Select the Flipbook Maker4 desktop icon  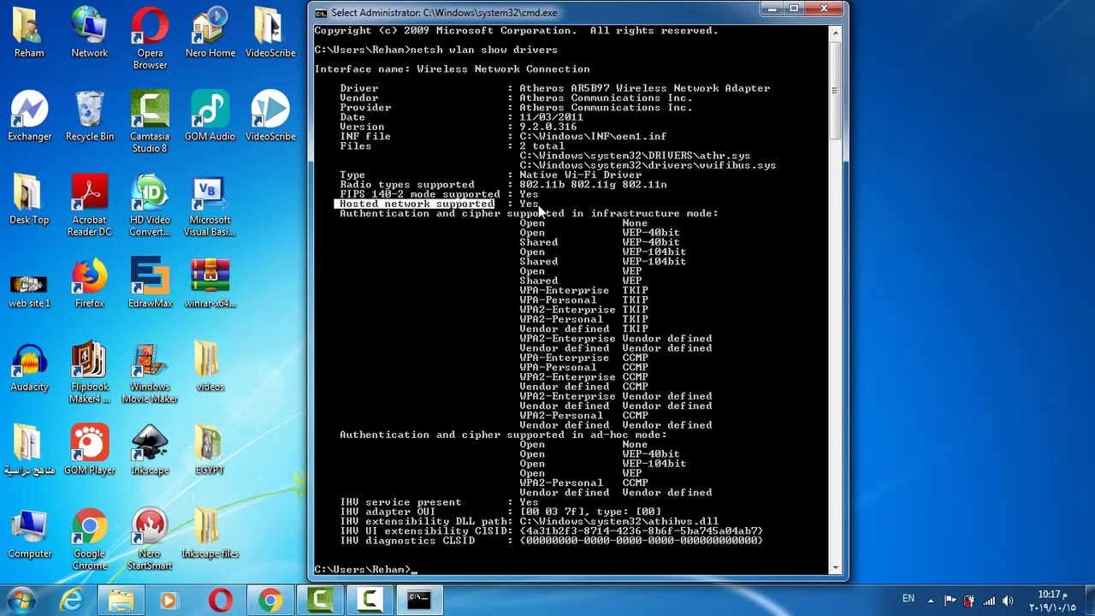click(89, 372)
